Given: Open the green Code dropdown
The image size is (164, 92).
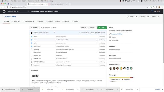Looking at the screenshot, I should coord(102,28).
